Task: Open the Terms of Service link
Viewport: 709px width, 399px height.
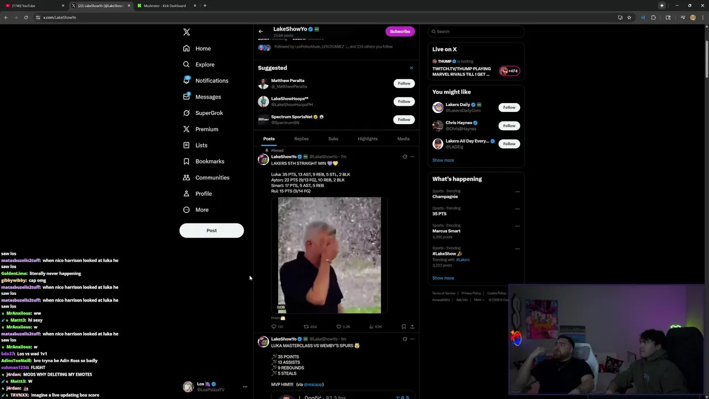Action: 444,293
